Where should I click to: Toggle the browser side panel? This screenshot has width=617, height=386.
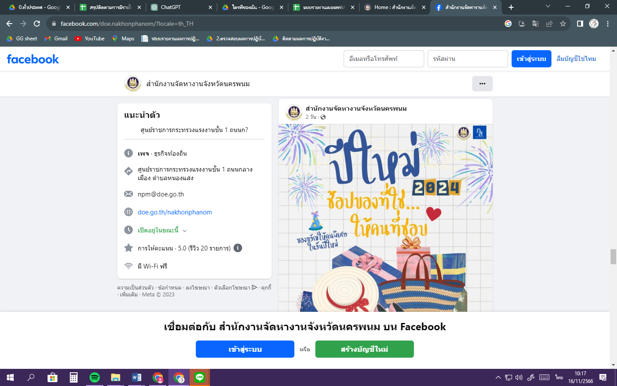(580, 24)
